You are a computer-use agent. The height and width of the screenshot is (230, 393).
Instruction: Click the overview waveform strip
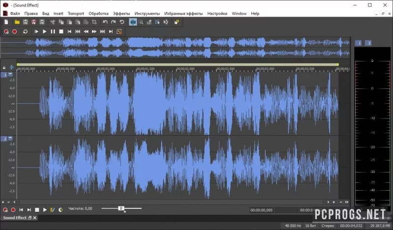pyautogui.click(x=175, y=48)
